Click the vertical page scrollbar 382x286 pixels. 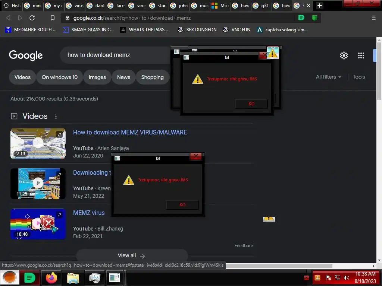click(379, 71)
